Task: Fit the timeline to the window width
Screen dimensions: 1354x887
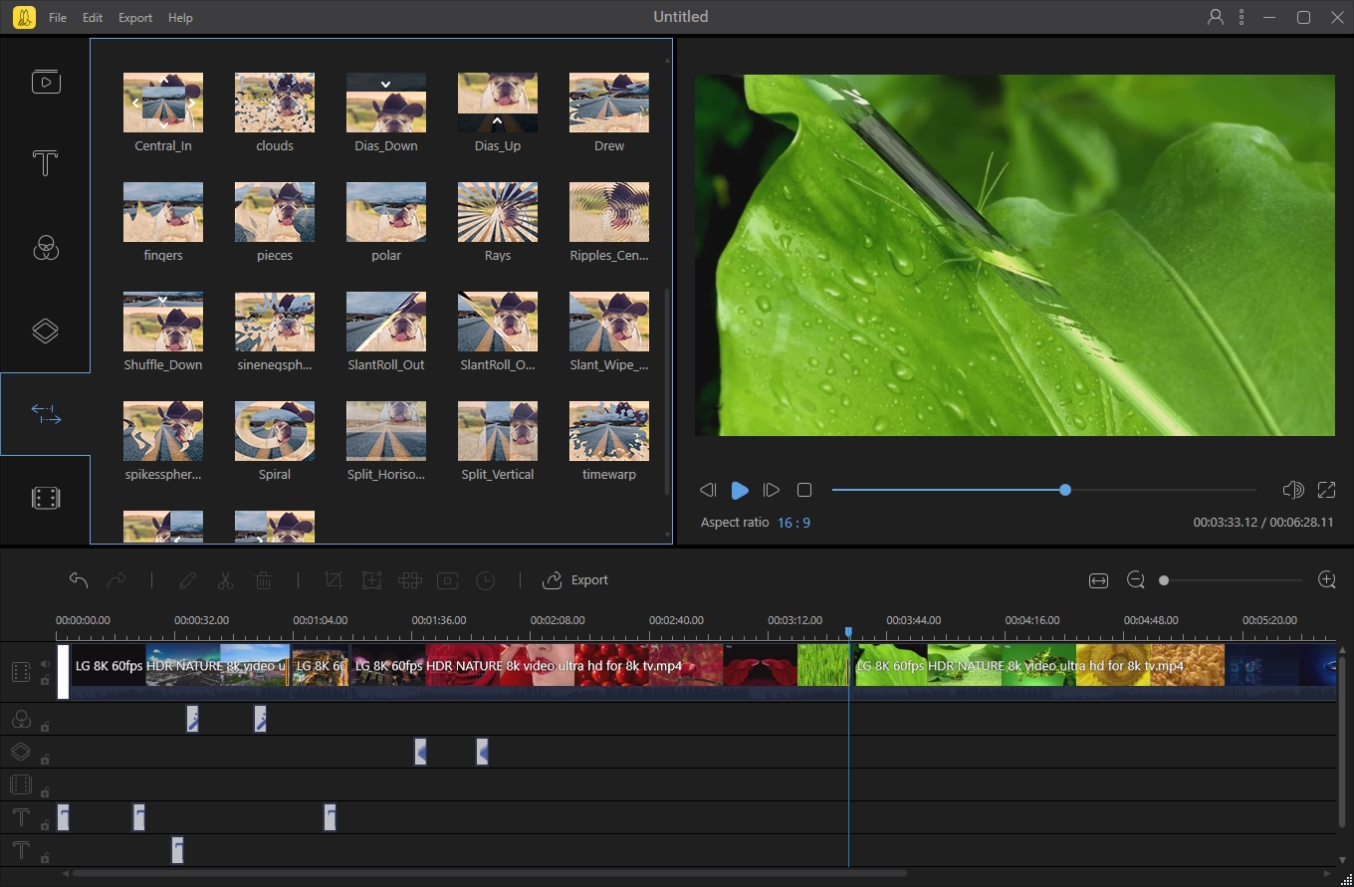Action: pos(1098,580)
